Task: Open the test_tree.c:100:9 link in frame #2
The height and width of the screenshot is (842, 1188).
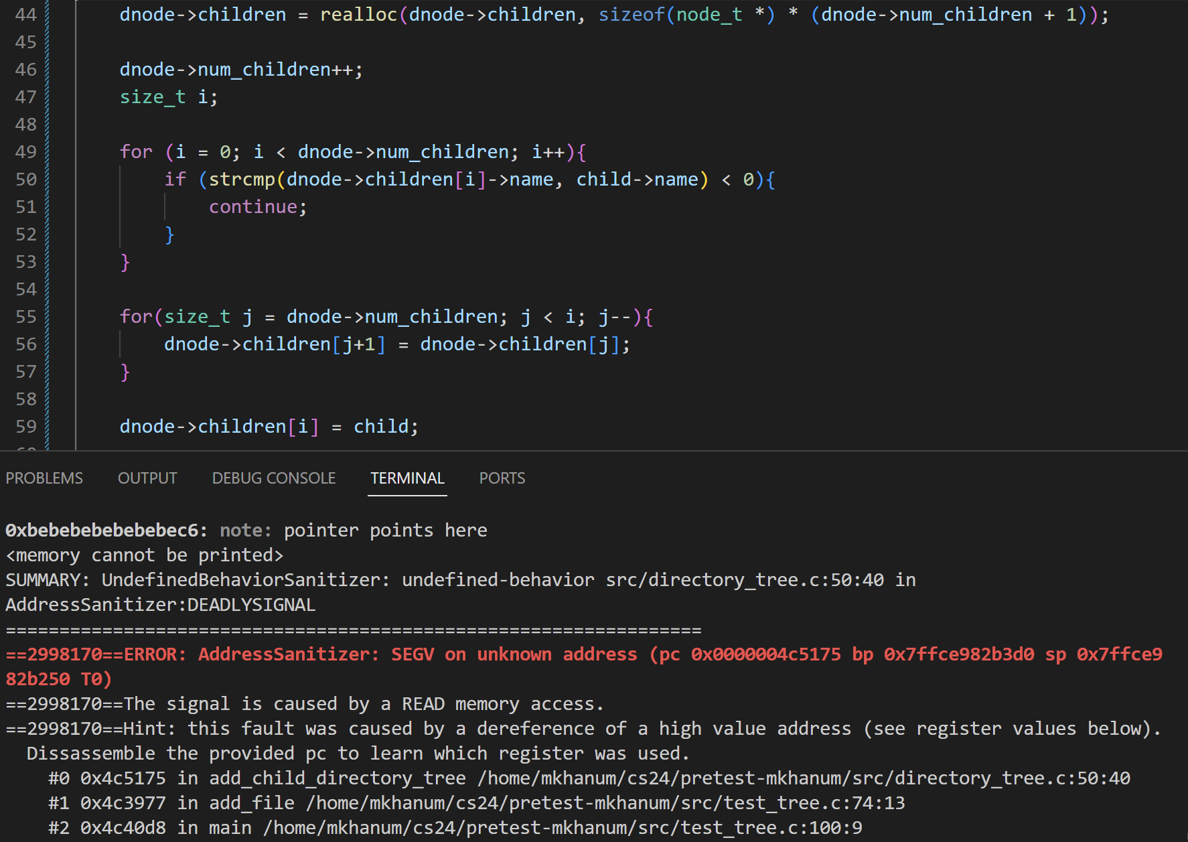Action: (x=563, y=828)
